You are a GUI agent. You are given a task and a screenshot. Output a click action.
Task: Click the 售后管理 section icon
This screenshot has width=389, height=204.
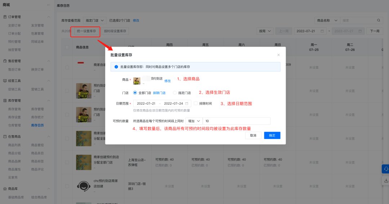(x=5, y=61)
